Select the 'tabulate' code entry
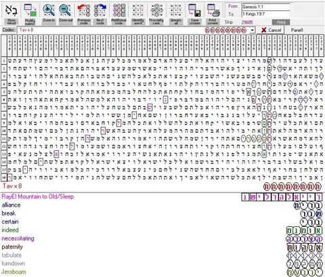Viewport: 325px width, 277px height. click(x=12, y=255)
